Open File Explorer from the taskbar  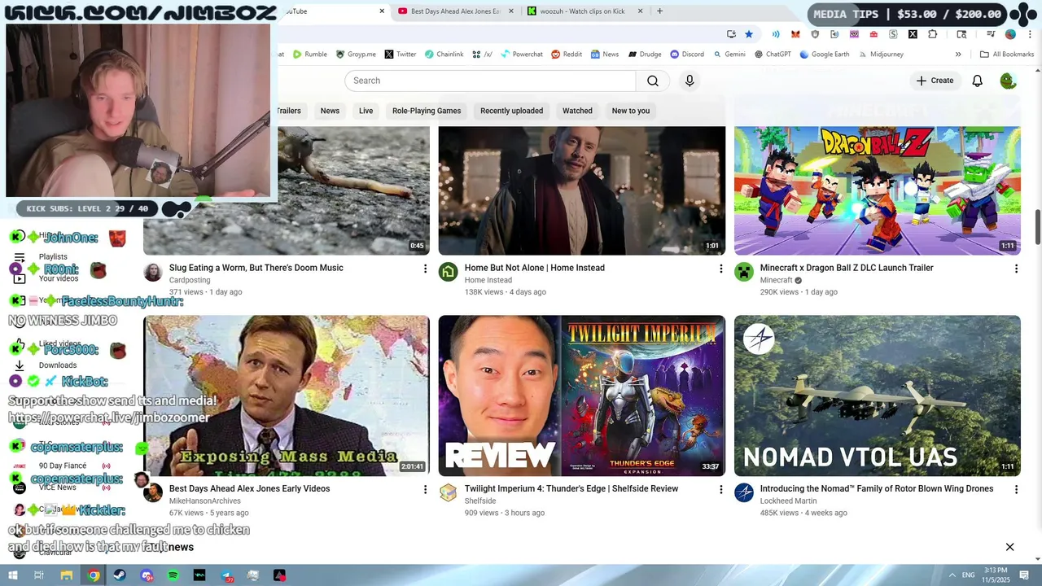coord(66,575)
